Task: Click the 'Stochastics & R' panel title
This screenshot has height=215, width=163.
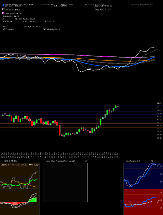Action: pos(133,161)
